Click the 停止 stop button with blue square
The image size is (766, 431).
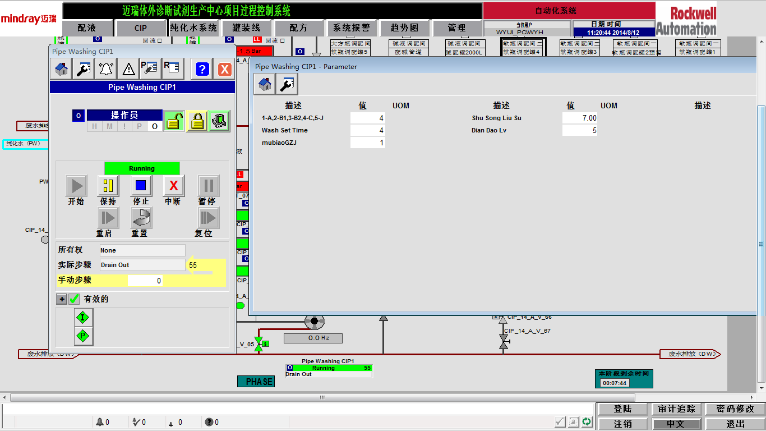click(141, 185)
